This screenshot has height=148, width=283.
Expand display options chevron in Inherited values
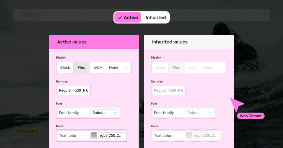coord(221,67)
